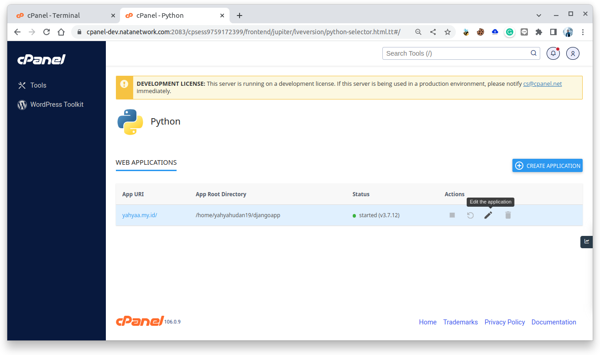Screen dimensions: 600x355
Task: Expand the tab search chevron
Action: pos(539,15)
